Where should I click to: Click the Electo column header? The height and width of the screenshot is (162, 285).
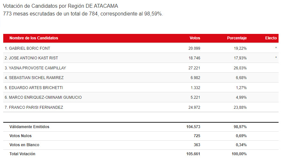point(271,38)
